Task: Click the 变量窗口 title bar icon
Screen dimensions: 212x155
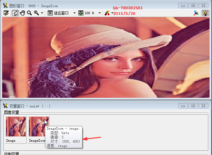Action: pos(5,106)
